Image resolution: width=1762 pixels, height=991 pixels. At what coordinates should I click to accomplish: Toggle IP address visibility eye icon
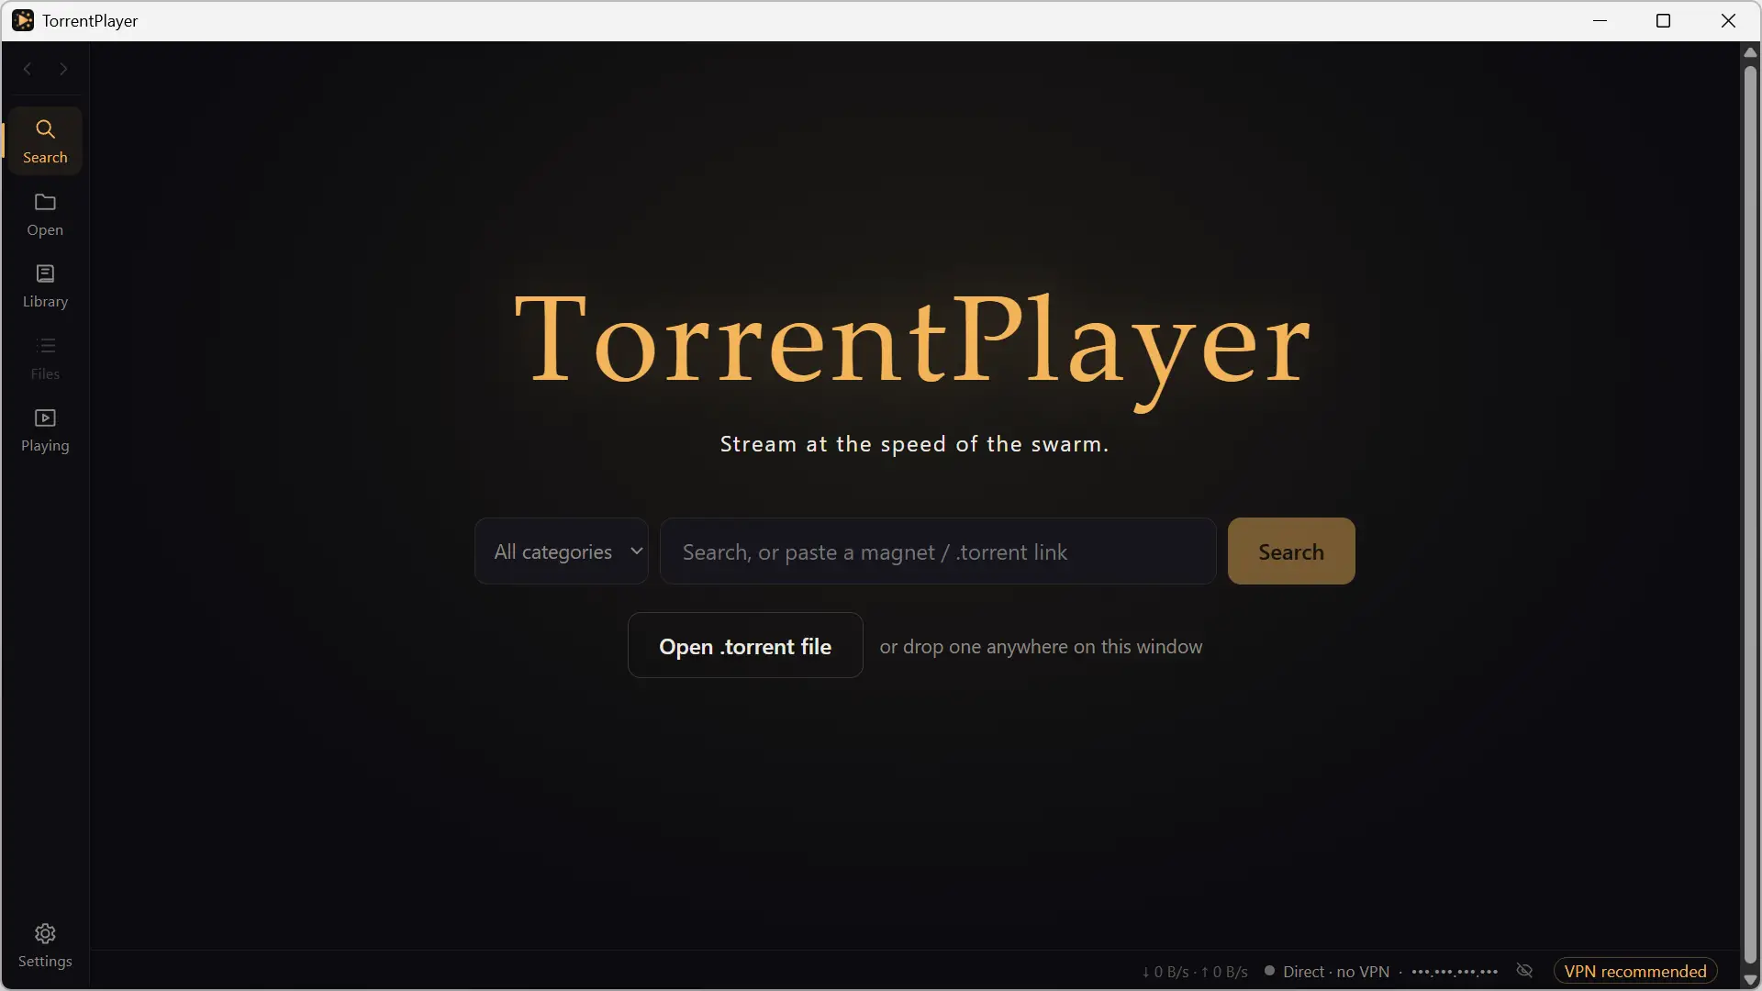tap(1524, 971)
